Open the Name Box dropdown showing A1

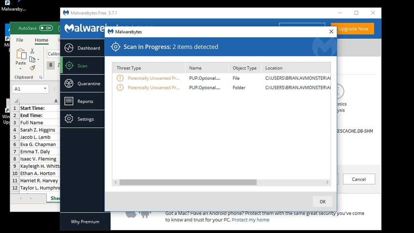point(45,88)
